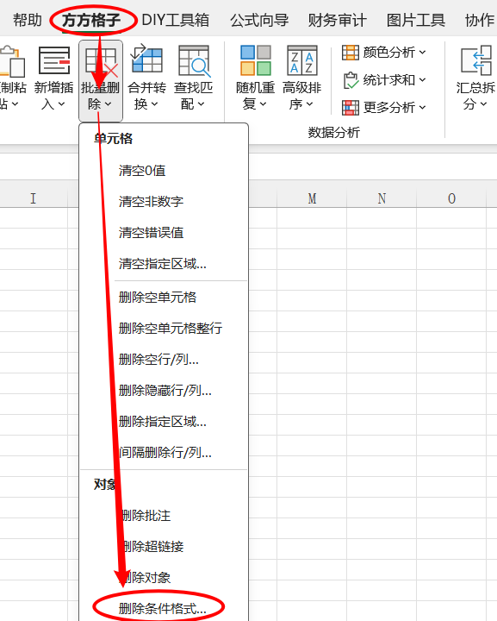The height and width of the screenshot is (621, 497).
Task: Select column M header
Action: [x=312, y=198]
